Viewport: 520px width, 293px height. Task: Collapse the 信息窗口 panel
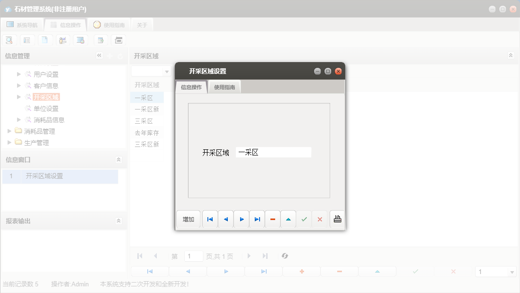pos(118,160)
